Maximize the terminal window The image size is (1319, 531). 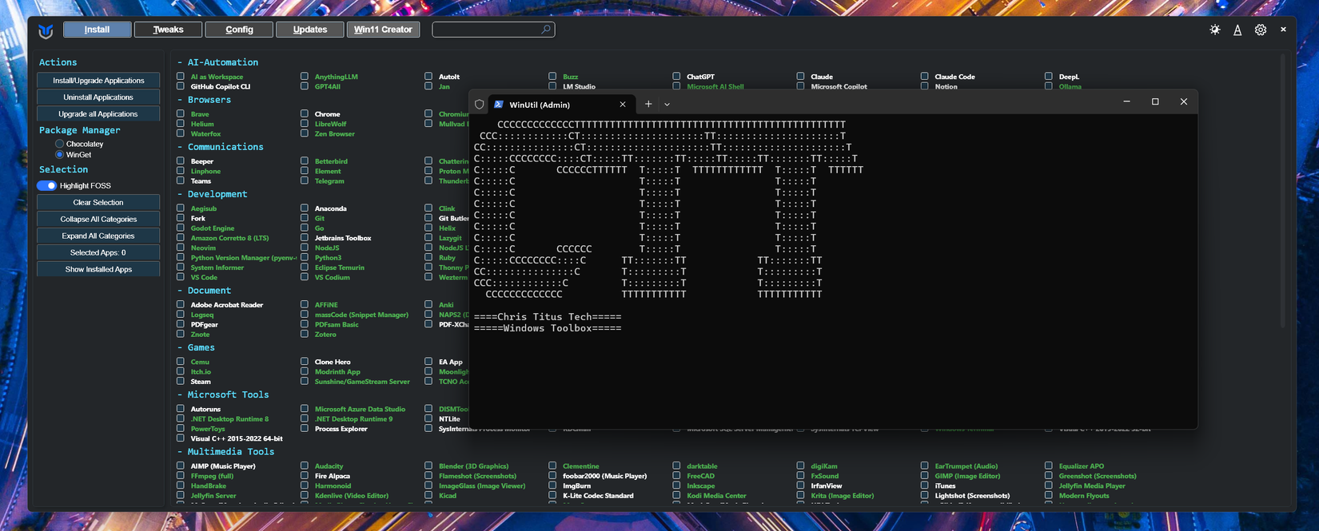pyautogui.click(x=1155, y=101)
